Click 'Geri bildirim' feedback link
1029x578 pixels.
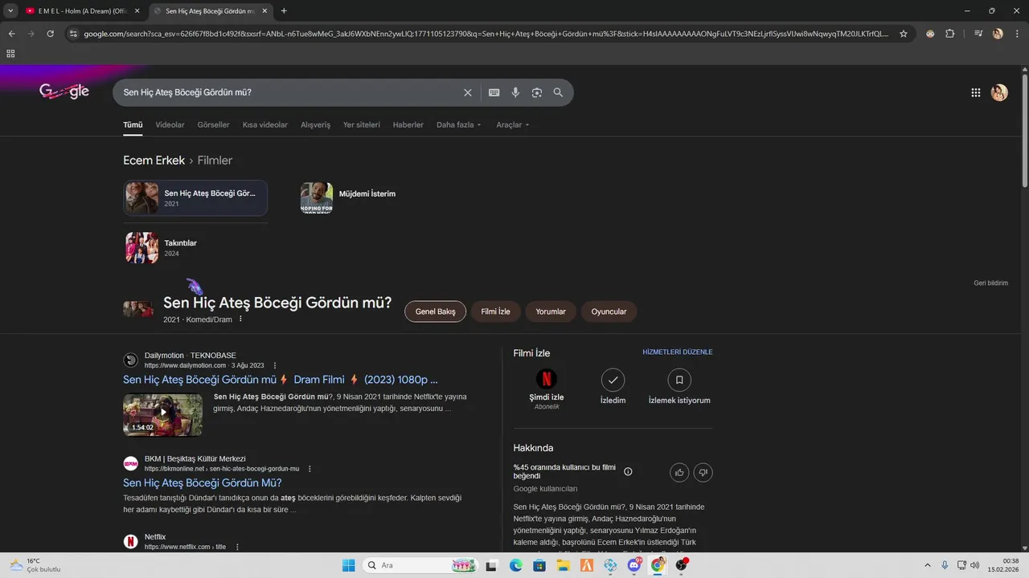pos(990,283)
